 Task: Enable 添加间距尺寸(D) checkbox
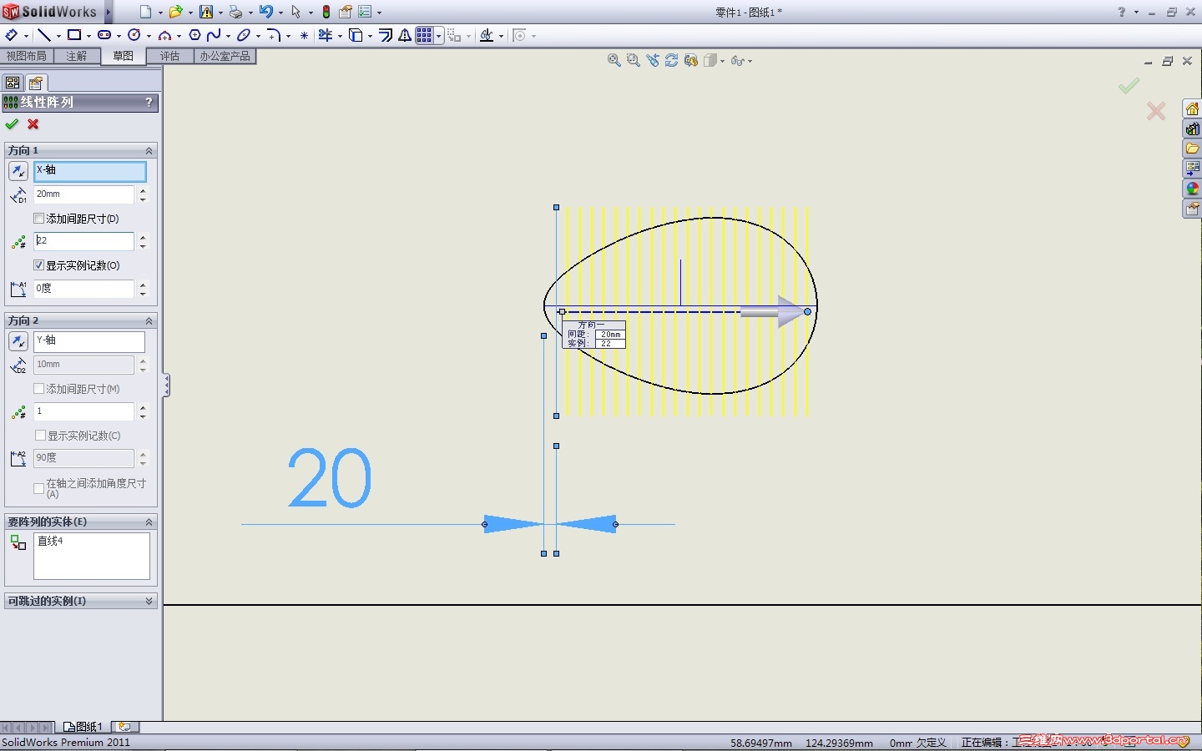point(38,219)
